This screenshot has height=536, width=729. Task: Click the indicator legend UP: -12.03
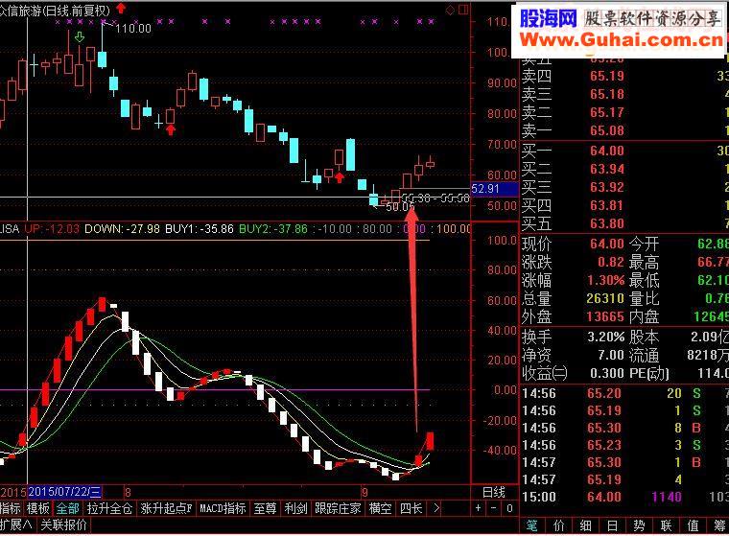tap(52, 229)
